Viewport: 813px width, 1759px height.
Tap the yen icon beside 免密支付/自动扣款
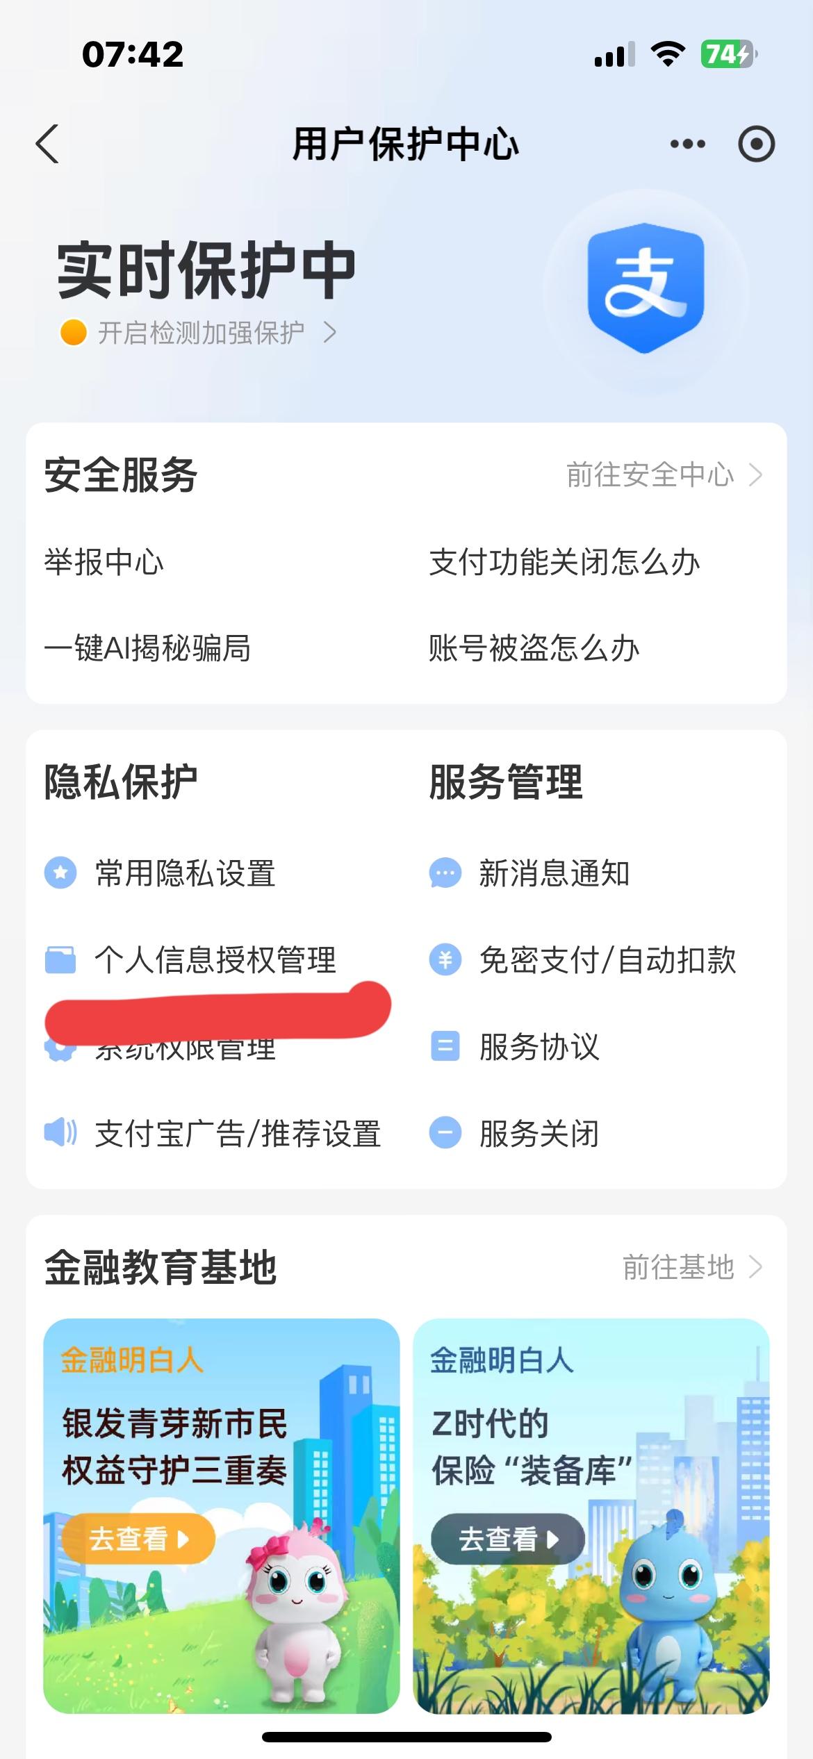445,960
